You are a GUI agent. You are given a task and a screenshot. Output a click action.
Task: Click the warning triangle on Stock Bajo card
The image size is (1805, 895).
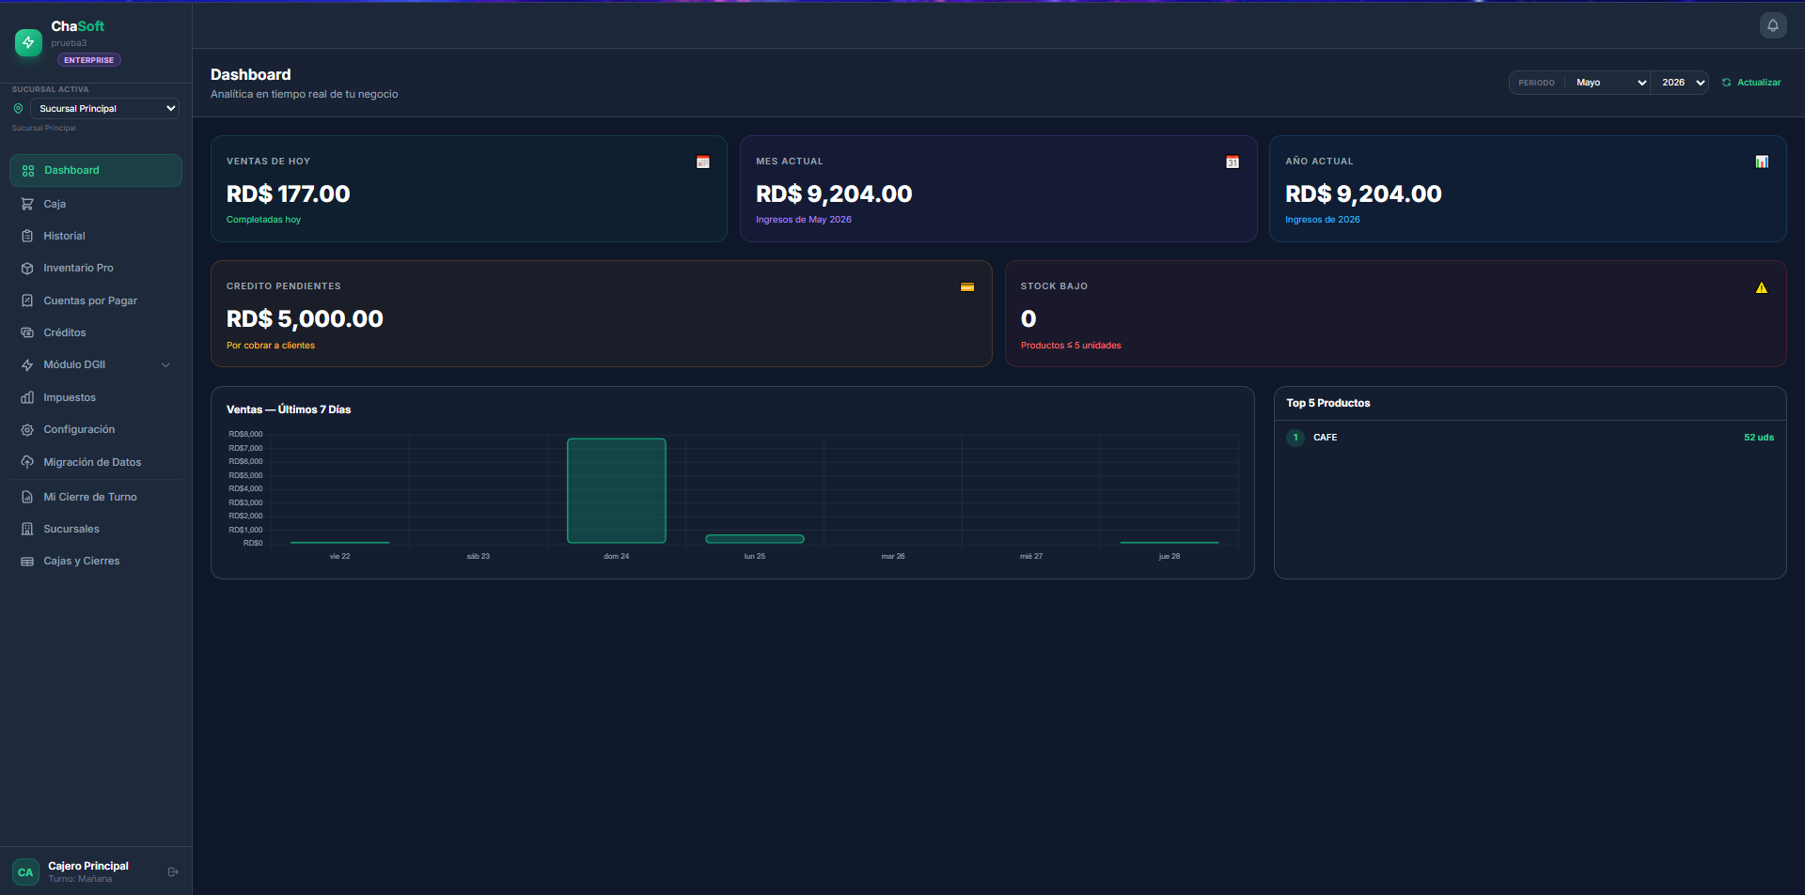click(x=1762, y=287)
